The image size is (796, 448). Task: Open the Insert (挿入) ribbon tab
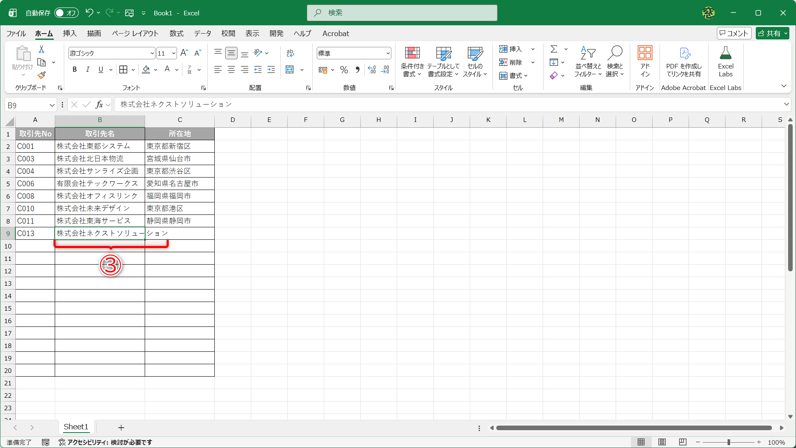70,33
